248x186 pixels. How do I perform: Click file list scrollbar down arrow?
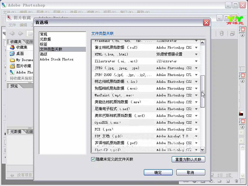point(202,149)
